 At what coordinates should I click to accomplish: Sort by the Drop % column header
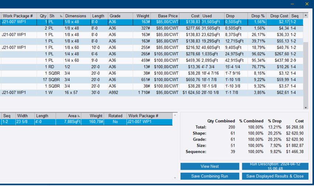pos(258,16)
